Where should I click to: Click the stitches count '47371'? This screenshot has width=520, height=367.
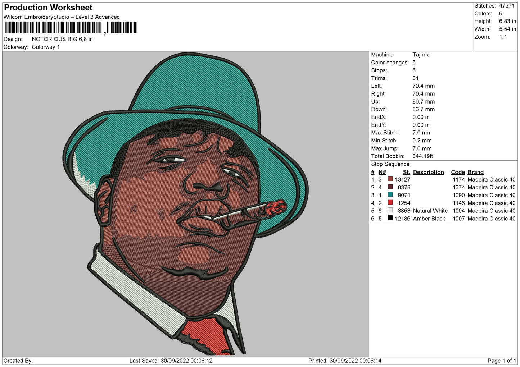point(507,6)
